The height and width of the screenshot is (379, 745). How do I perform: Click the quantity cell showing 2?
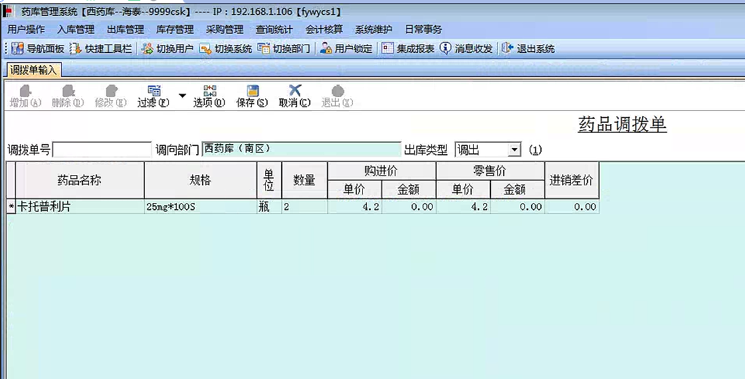point(304,206)
